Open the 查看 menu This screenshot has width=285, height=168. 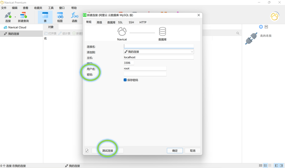coord(25,8)
